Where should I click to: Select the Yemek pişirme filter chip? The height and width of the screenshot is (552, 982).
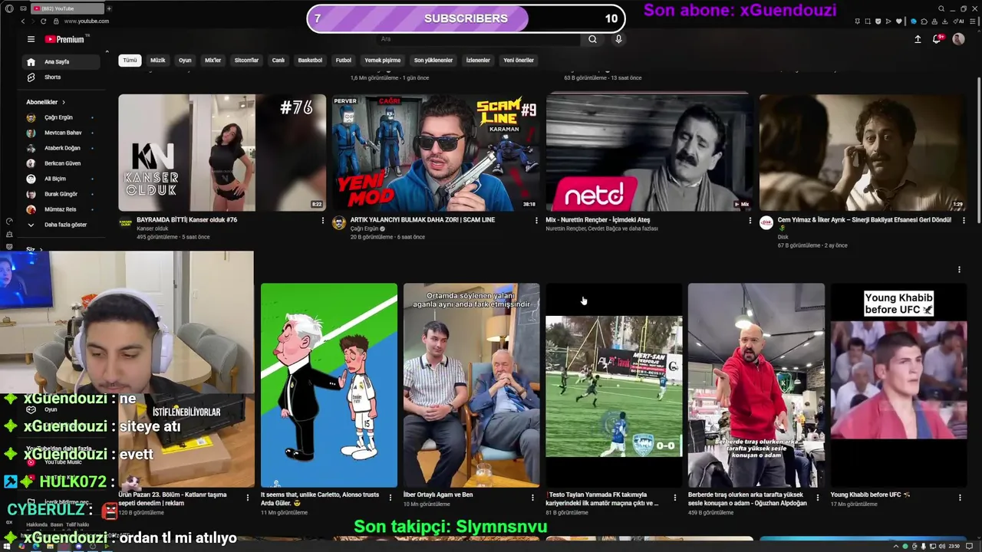pyautogui.click(x=382, y=60)
